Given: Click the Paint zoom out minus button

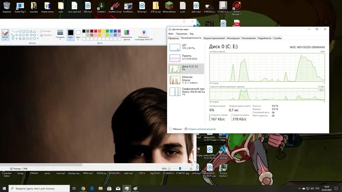Looking at the screenshot, I should 169,169.
